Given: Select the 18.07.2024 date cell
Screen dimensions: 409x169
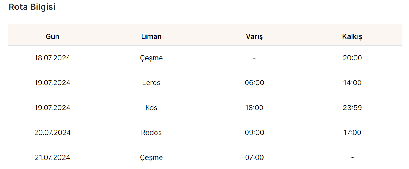Looking at the screenshot, I should pos(52,58).
